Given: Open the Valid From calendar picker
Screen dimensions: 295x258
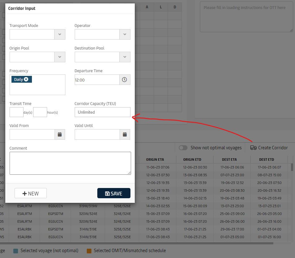Looking at the screenshot, I should pyautogui.click(x=60, y=134).
